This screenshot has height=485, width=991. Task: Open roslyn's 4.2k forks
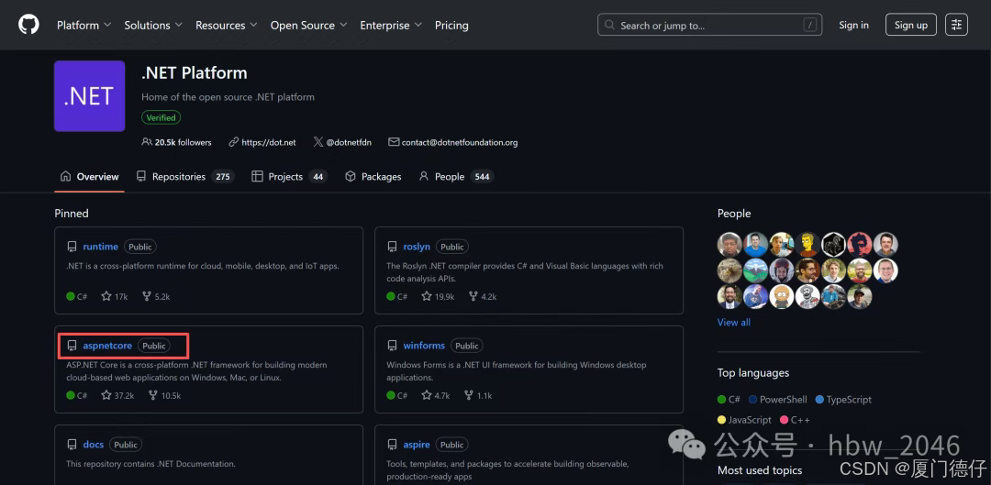tap(483, 296)
